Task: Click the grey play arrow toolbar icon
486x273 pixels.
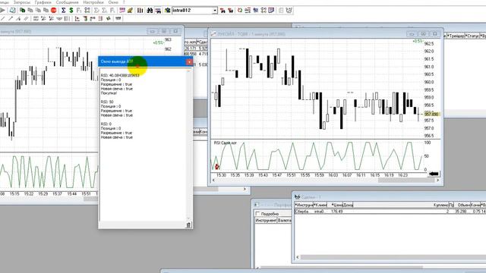Action: tap(3, 10)
